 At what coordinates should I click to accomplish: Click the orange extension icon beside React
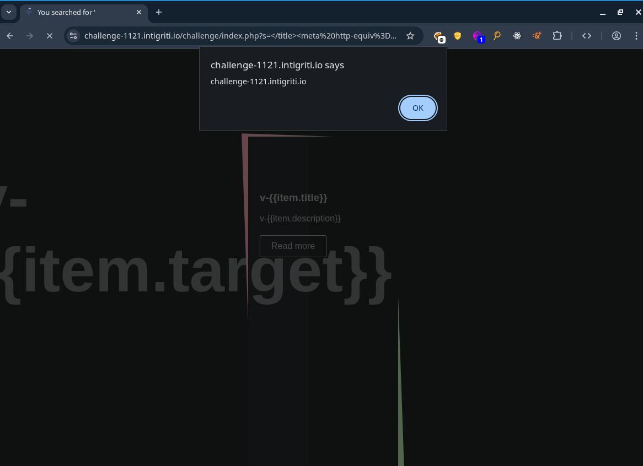537,36
